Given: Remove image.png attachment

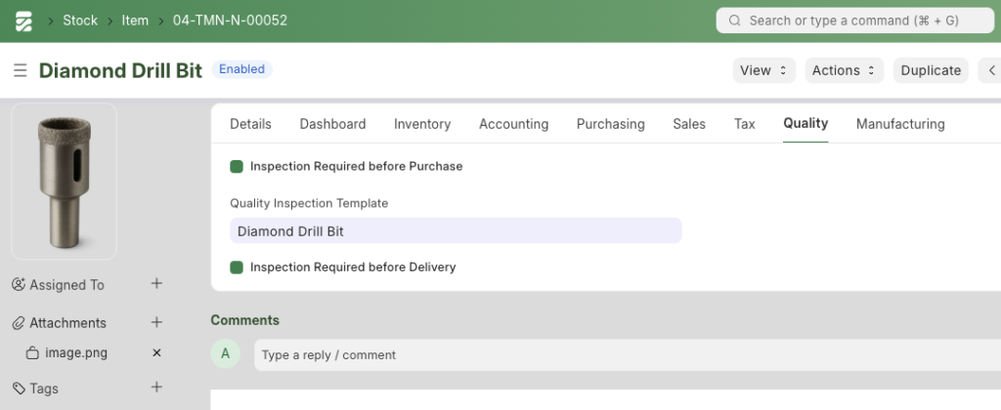Looking at the screenshot, I should click(x=156, y=352).
